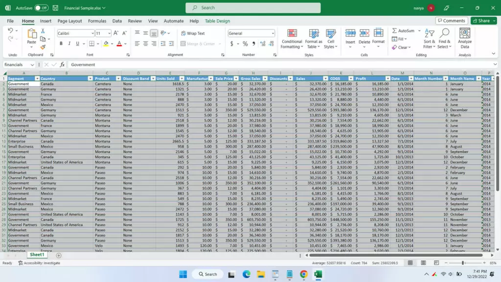Click the formula bar containing Government
This screenshot has height=282, width=501.
tap(281, 65)
